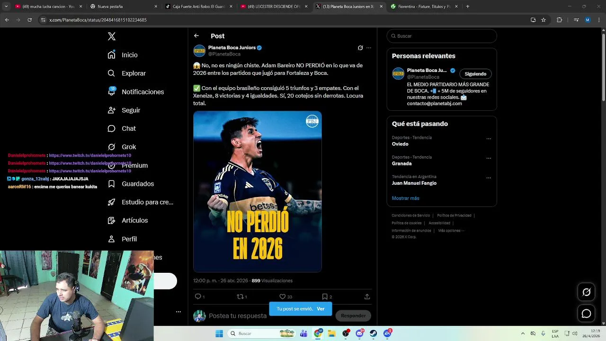The height and width of the screenshot is (341, 606).
Task: Open the Chrome extensions puzzle icon
Action: [560, 20]
